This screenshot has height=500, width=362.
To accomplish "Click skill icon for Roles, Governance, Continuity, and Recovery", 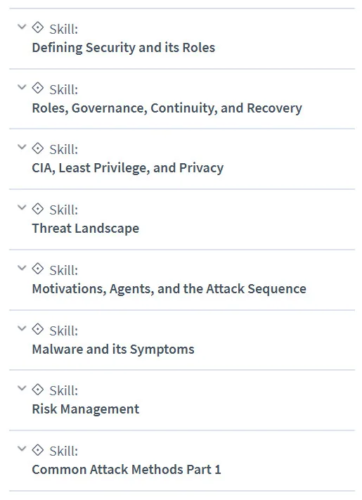I will [37, 88].
